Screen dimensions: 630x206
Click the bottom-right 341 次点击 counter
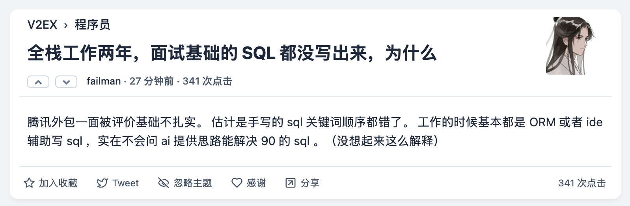click(x=582, y=183)
